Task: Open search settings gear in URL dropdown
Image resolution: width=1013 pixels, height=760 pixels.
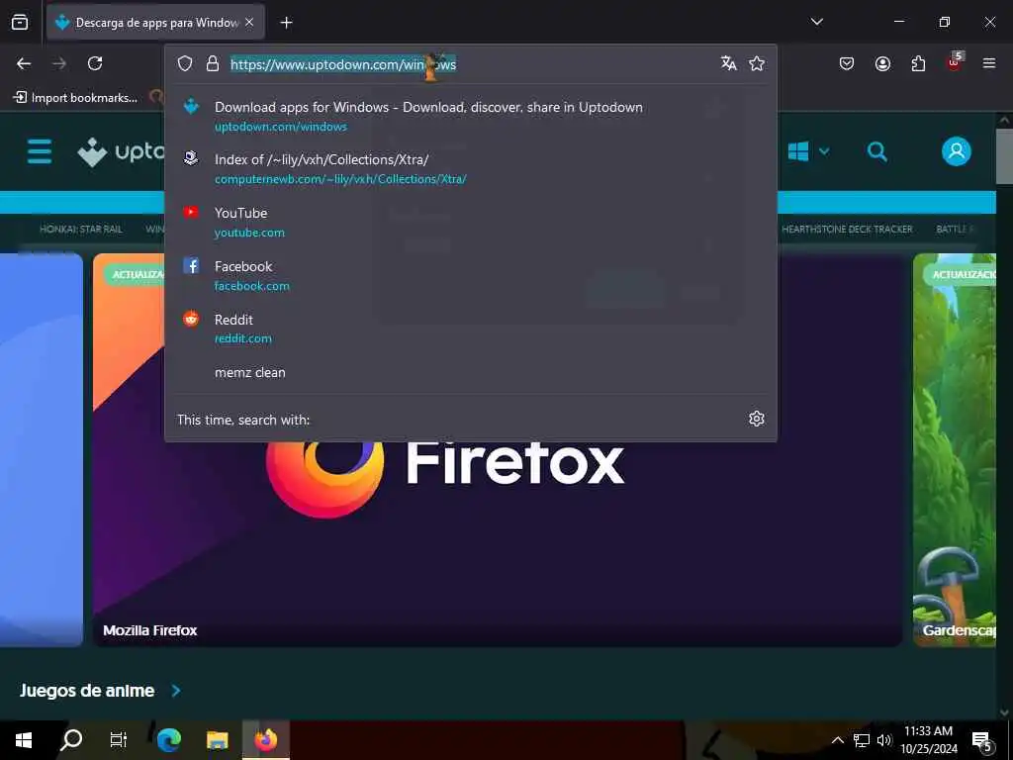Action: tap(757, 419)
